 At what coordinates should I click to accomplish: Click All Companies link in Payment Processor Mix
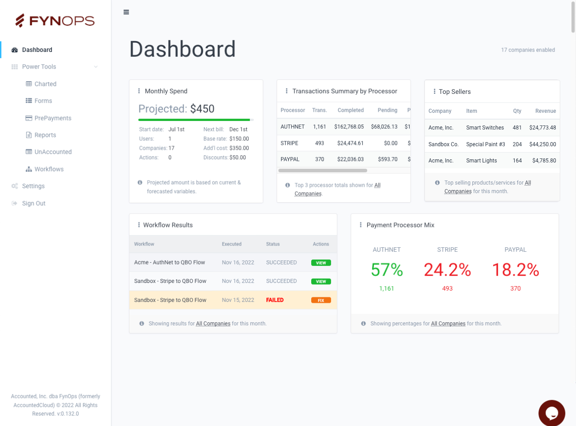coord(448,324)
